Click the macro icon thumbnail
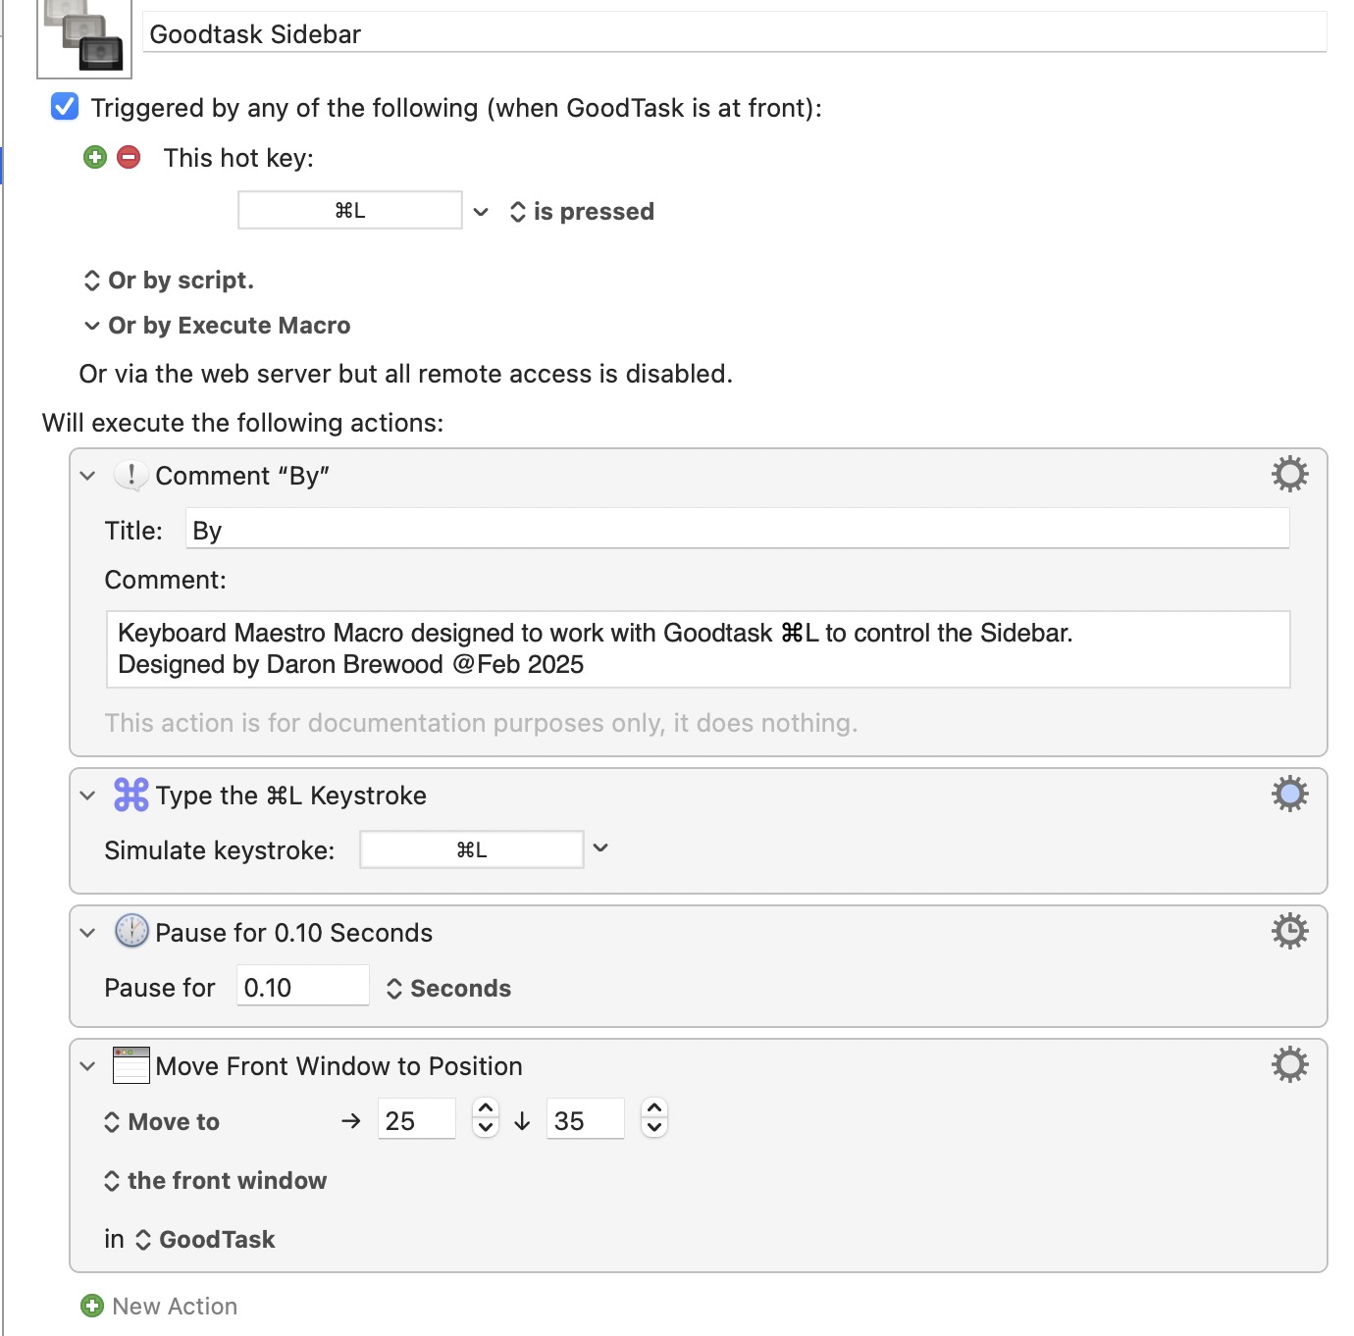 click(x=84, y=37)
